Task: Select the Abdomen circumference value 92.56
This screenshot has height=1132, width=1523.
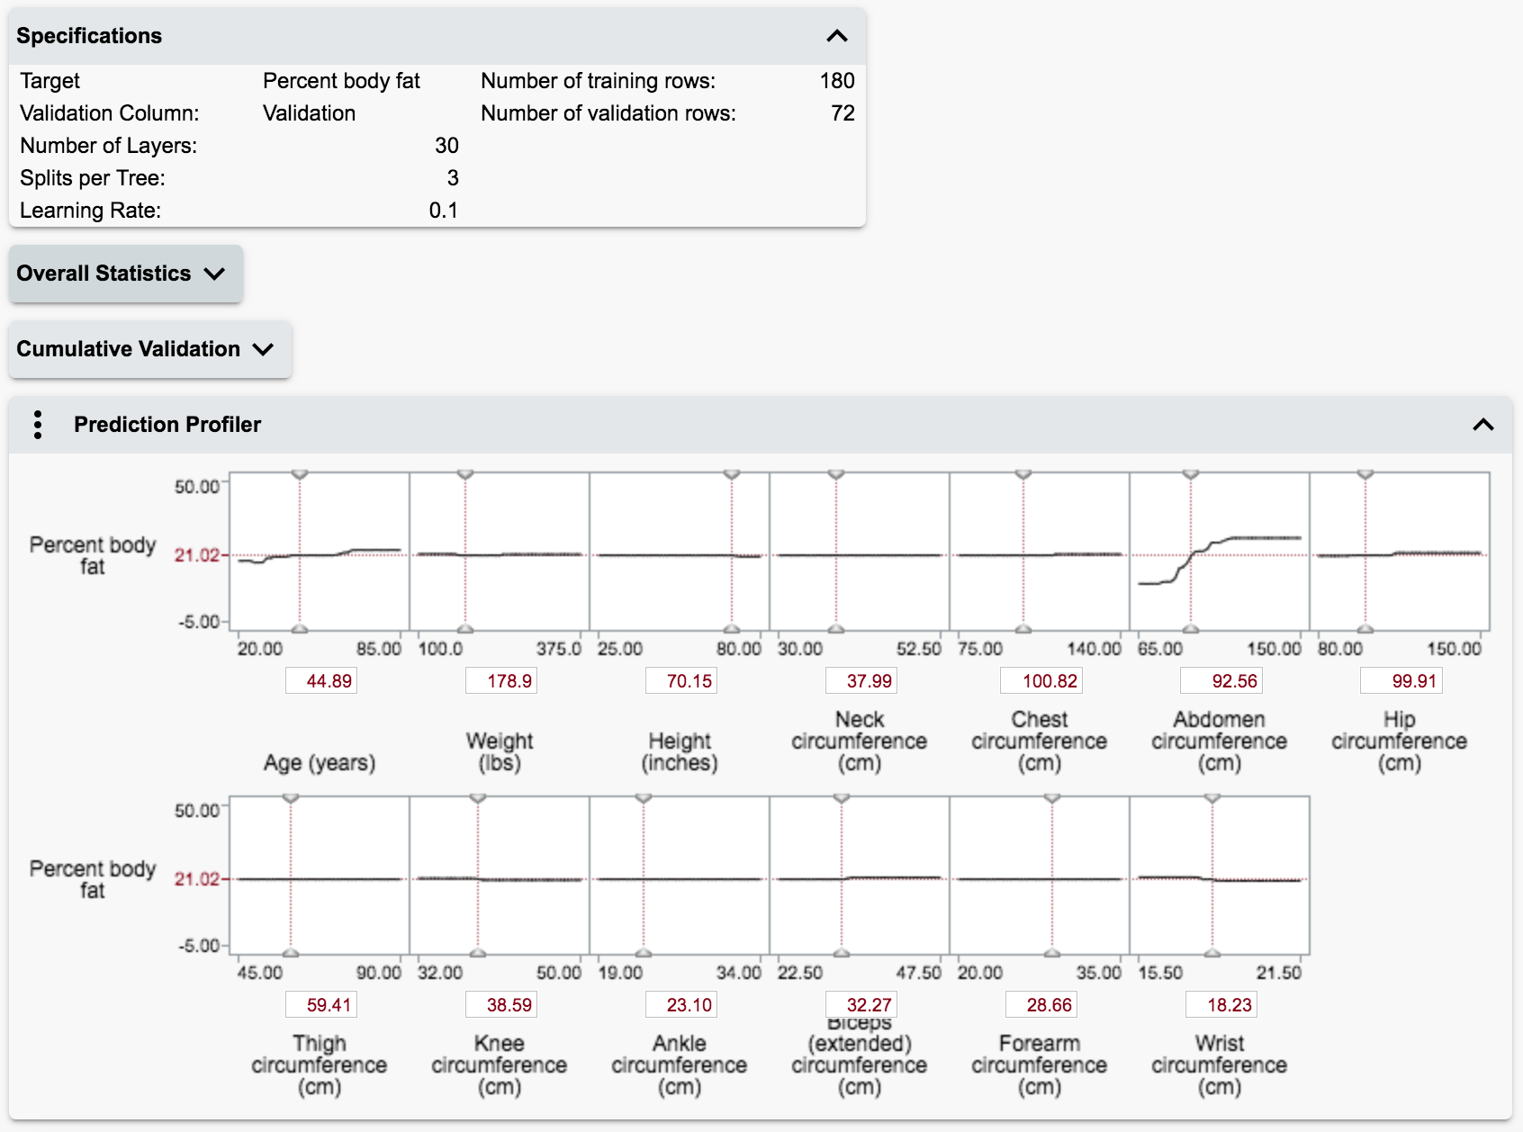Action: coord(1221,681)
